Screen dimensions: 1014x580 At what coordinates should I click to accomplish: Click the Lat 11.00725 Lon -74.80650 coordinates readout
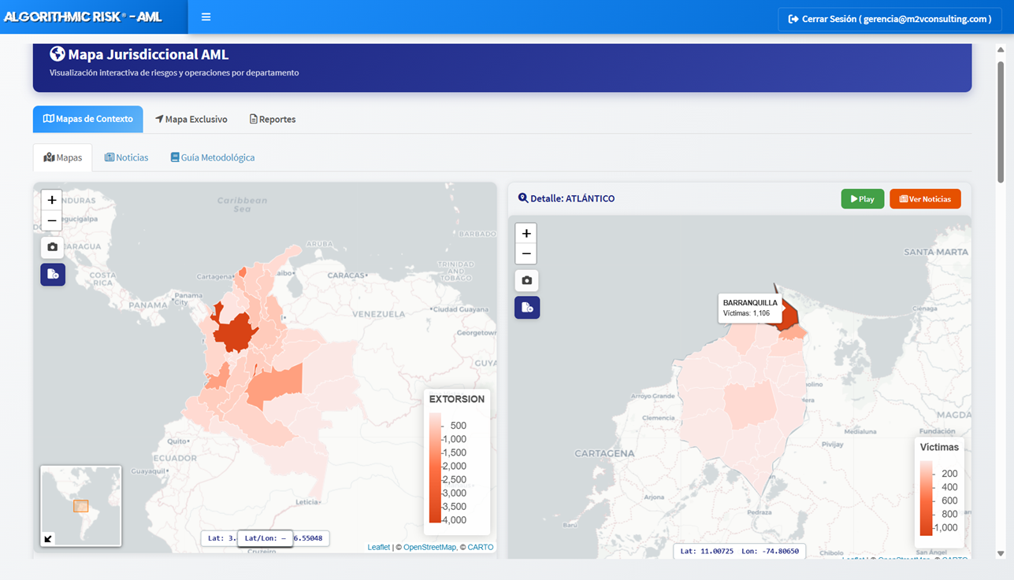[740, 551]
